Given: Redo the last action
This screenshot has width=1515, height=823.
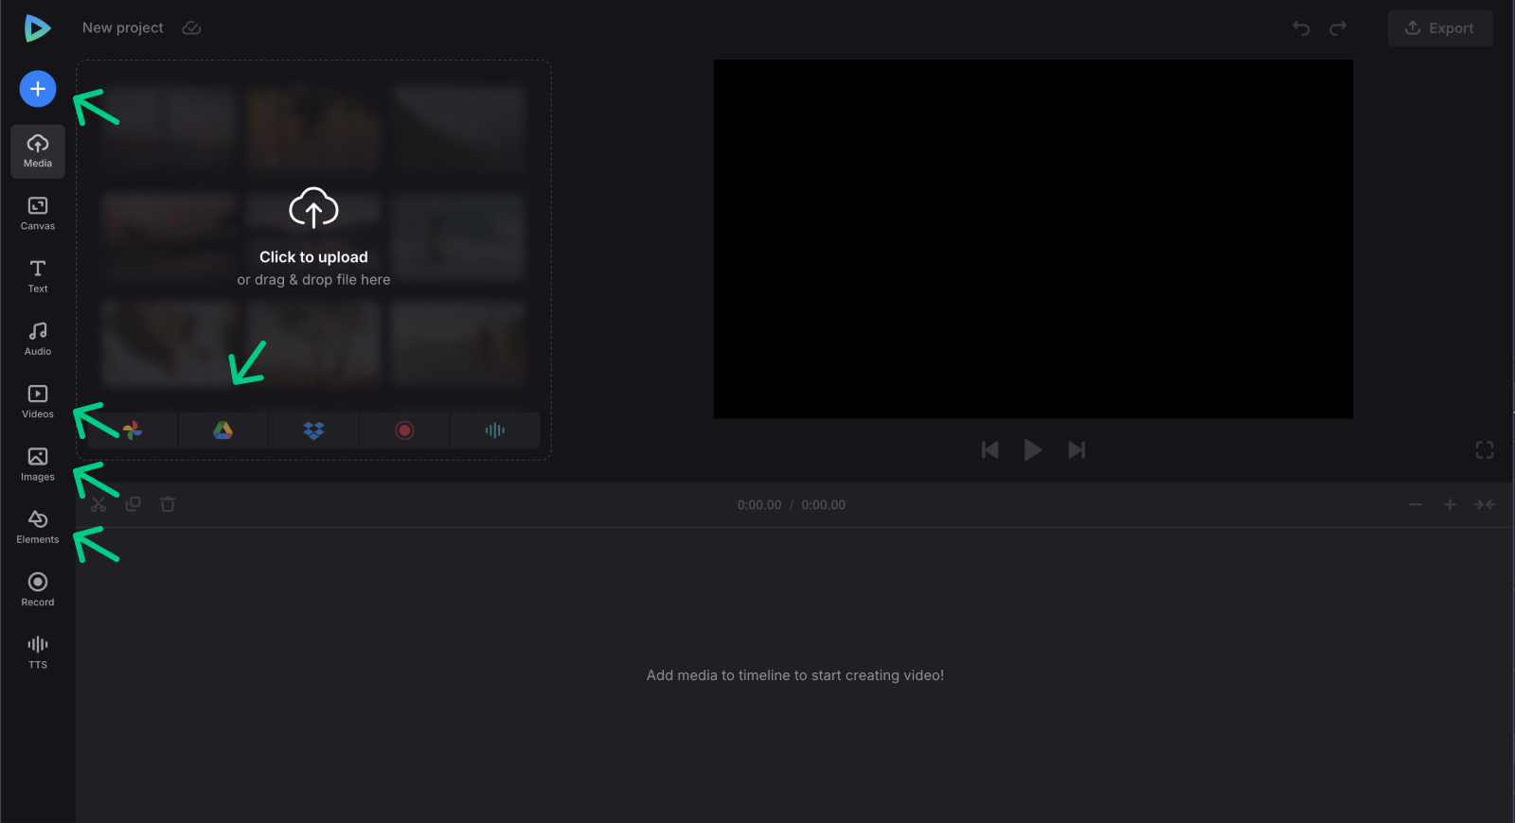Looking at the screenshot, I should point(1338,28).
